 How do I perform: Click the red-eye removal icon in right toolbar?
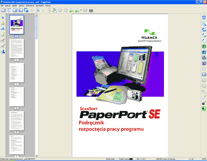tap(204, 63)
